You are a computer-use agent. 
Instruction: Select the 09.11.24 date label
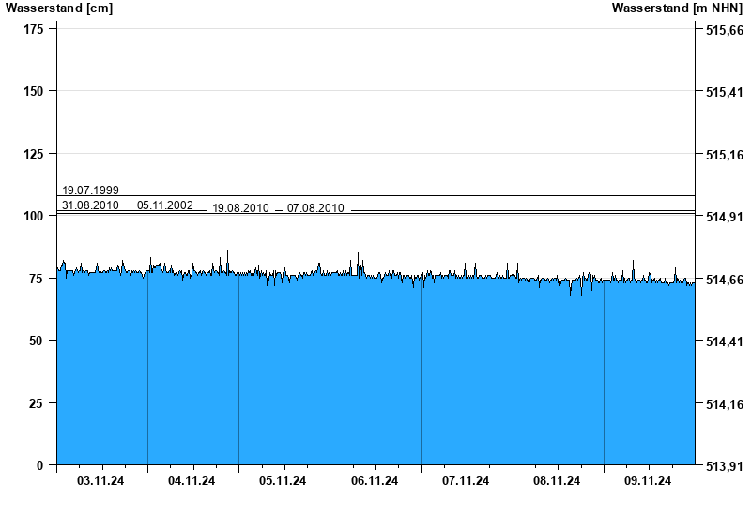pyautogui.click(x=648, y=481)
